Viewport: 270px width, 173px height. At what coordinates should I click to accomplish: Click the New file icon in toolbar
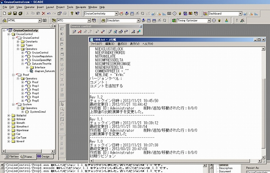[x=5, y=13]
